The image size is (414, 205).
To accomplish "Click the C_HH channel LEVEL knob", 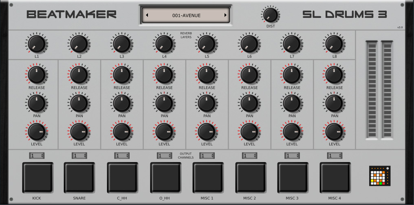I will tap(122, 131).
